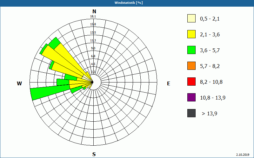The image size is (254, 158).
Task: Click the 11,3 axis value
Action: (93, 40)
